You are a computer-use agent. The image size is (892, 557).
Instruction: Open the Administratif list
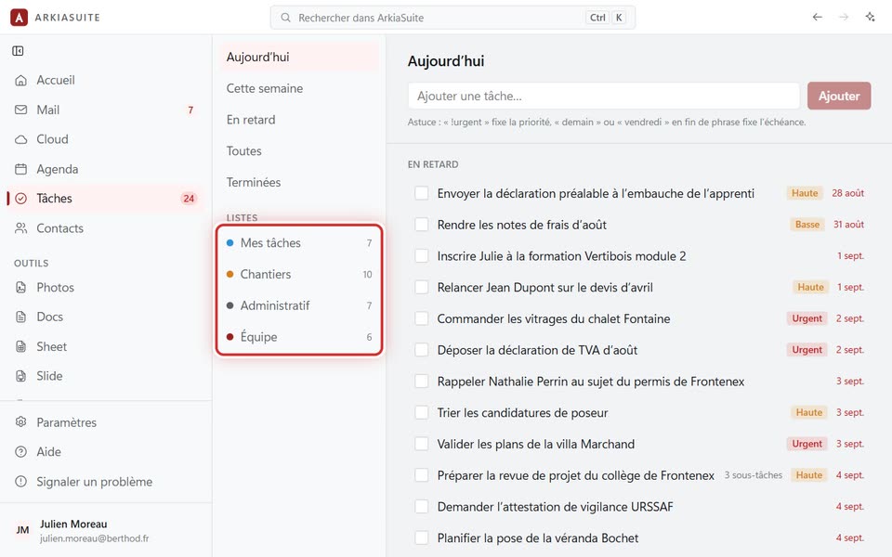click(x=299, y=305)
